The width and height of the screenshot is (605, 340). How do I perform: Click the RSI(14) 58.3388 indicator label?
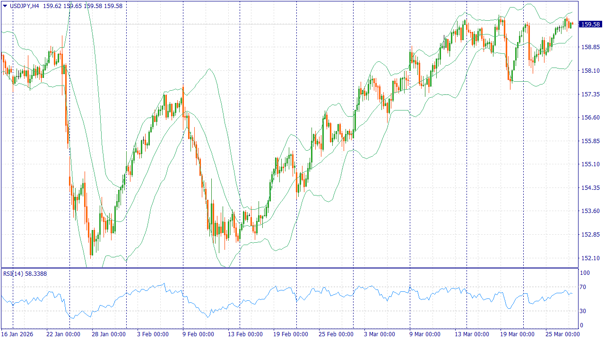(26, 273)
